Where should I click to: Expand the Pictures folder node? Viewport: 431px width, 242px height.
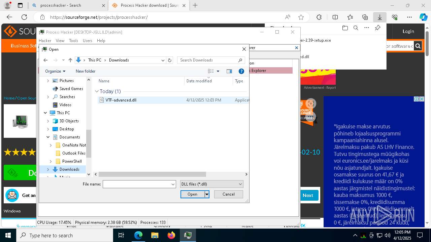pyautogui.click(x=48, y=81)
